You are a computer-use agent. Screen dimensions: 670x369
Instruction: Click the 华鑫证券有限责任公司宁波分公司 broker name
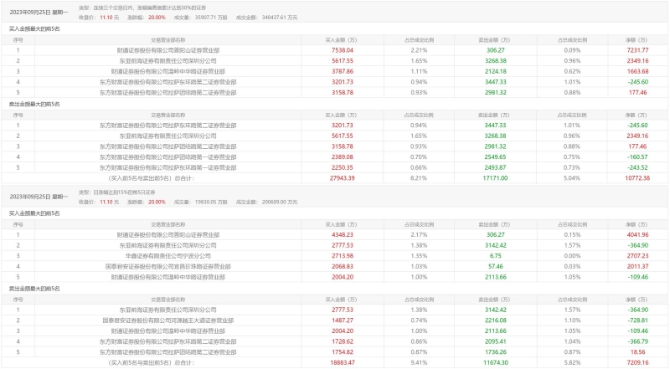pos(168,254)
